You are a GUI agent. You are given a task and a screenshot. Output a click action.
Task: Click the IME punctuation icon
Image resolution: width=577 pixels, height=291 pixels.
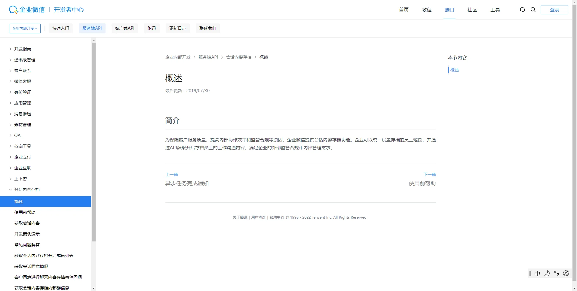pyautogui.click(x=557, y=273)
